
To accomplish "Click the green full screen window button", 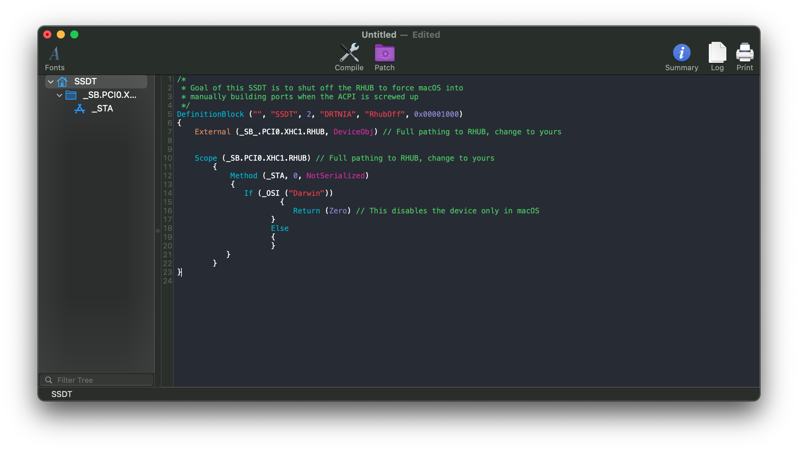I will [74, 34].
